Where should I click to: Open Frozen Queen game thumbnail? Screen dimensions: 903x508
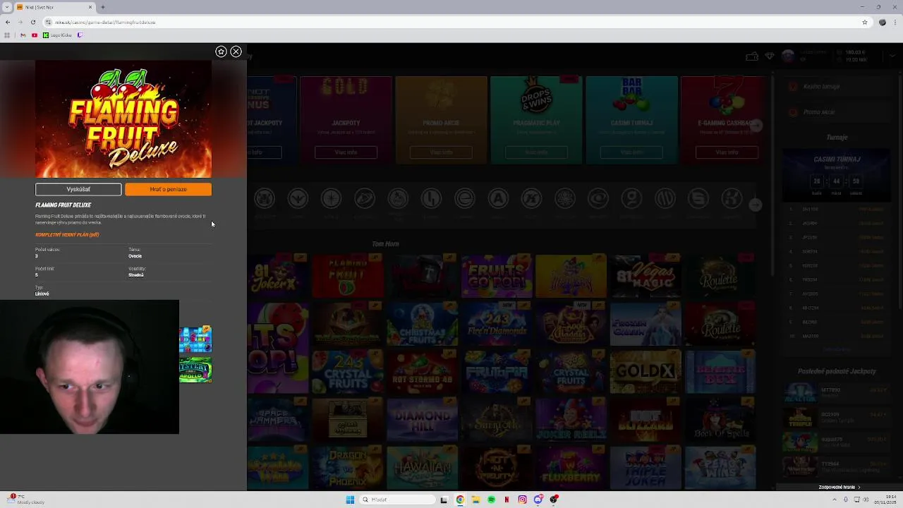(645, 325)
